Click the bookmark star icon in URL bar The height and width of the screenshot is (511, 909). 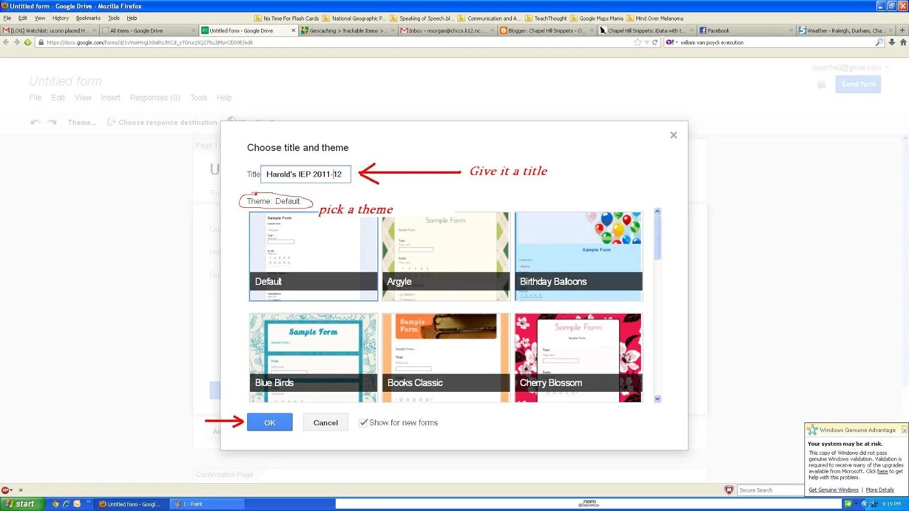(x=637, y=42)
